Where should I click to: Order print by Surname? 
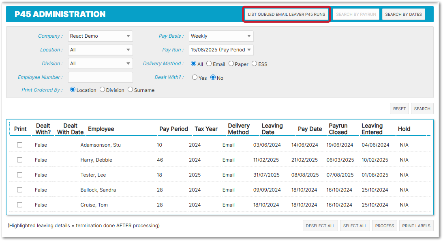[131, 90]
